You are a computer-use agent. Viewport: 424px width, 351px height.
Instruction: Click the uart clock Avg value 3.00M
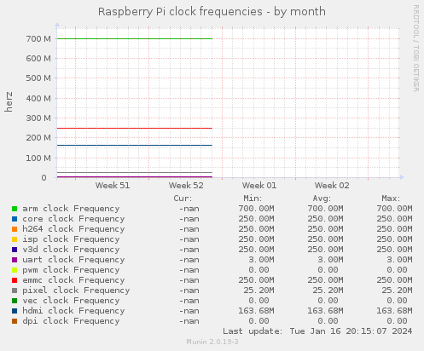click(x=330, y=260)
